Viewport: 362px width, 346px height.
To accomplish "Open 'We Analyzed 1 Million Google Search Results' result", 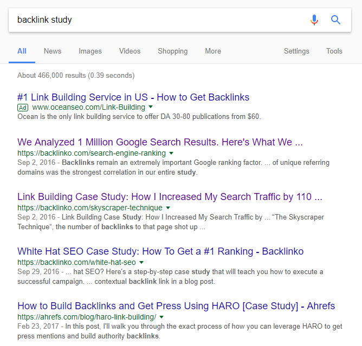I will [160, 142].
